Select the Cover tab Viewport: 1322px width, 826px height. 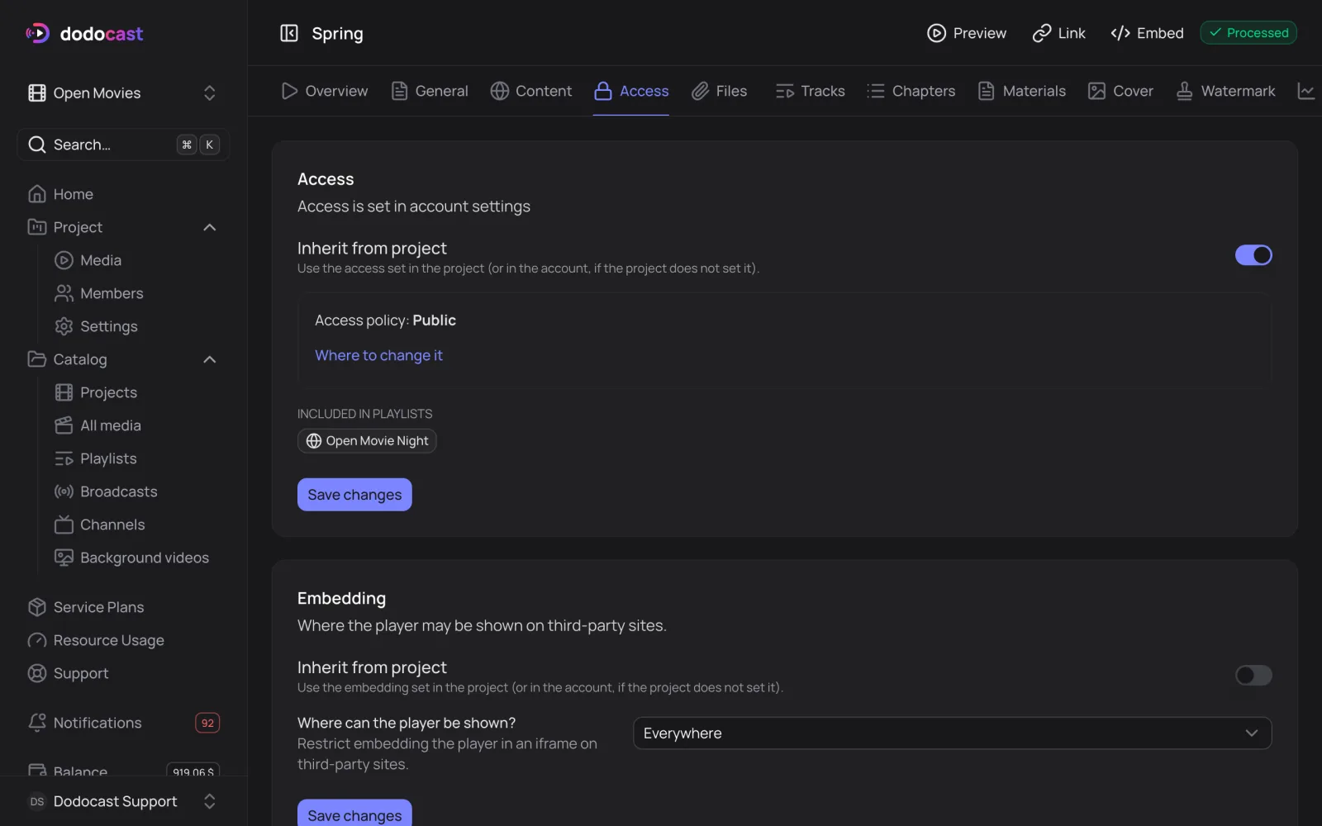click(1121, 91)
